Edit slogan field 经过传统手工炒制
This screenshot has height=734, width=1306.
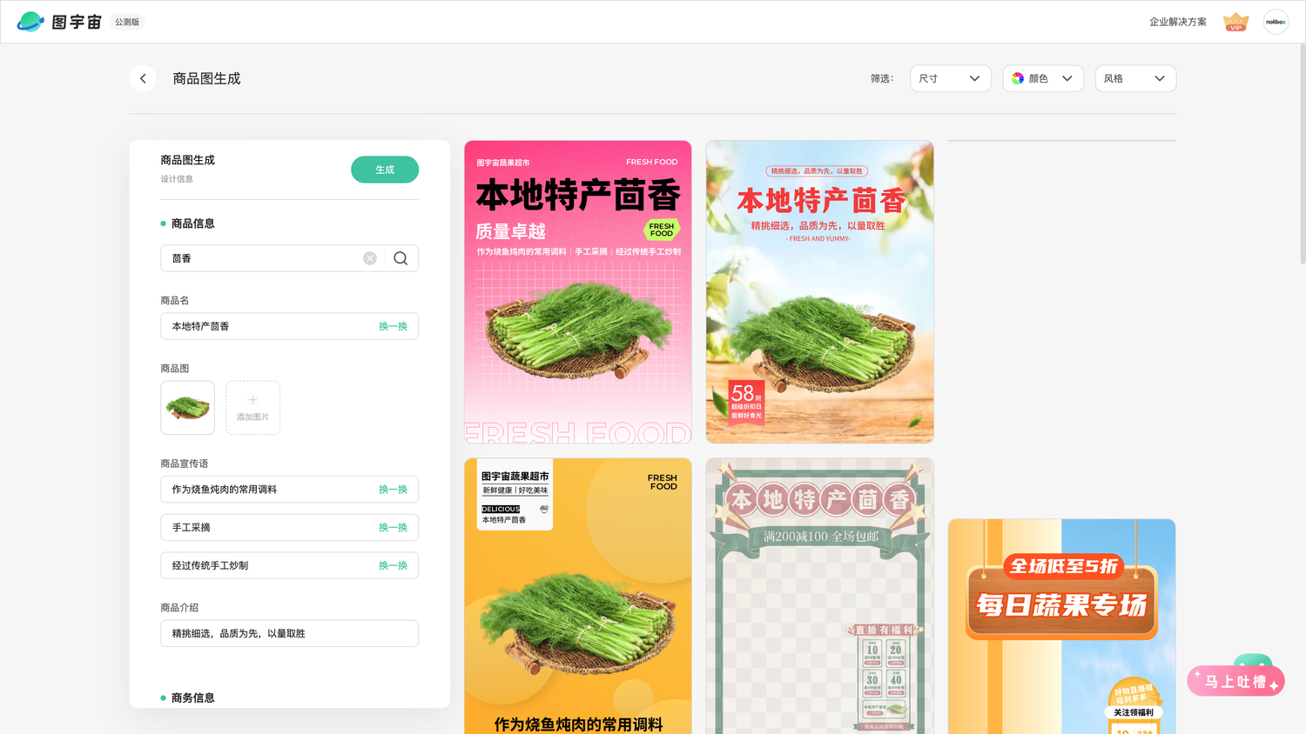coord(289,565)
